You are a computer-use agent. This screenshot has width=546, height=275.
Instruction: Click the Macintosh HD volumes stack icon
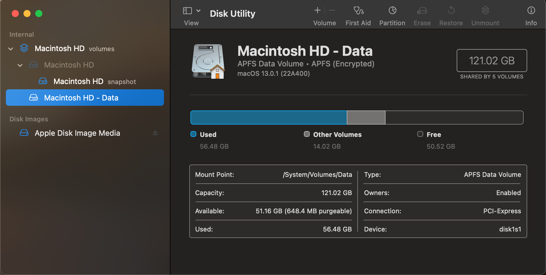24,48
